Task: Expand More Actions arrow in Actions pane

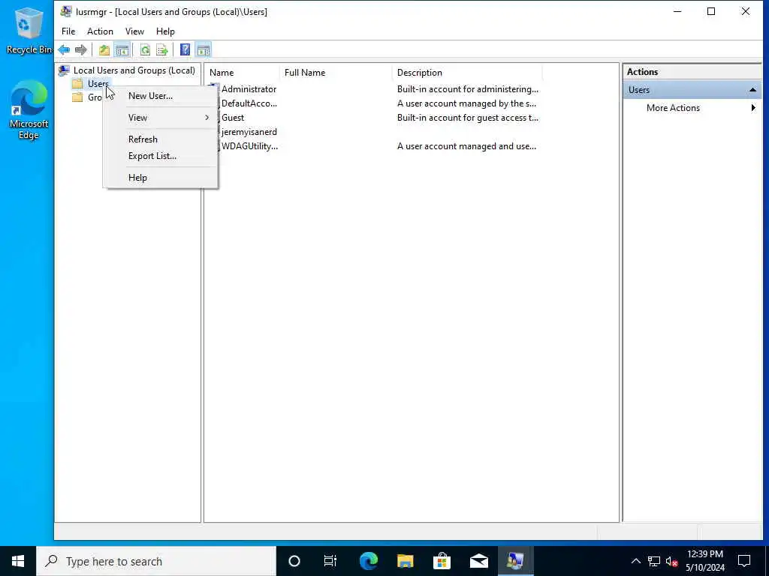Action: point(753,108)
